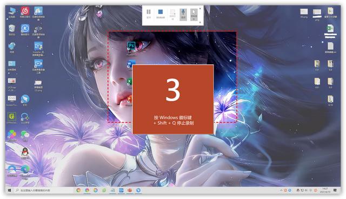Open the audio editor waveform shortcut
The image size is (346, 199).
[x=38, y=31]
